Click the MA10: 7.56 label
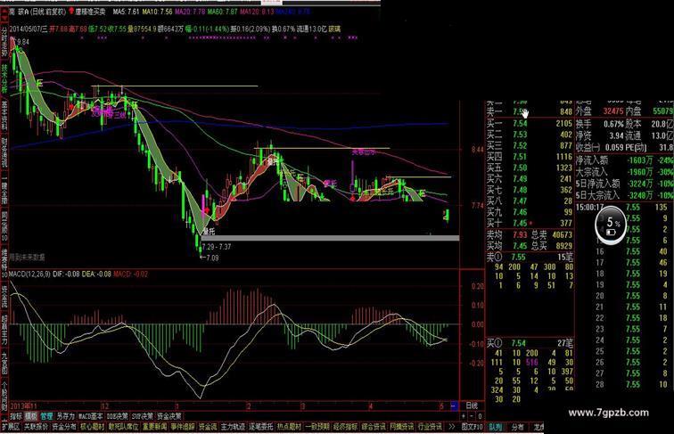The height and width of the screenshot is (434, 674). pos(157,12)
